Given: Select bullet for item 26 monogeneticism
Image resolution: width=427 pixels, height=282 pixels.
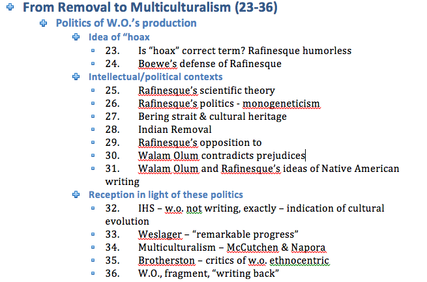Looking at the screenshot, I should 93,103.
